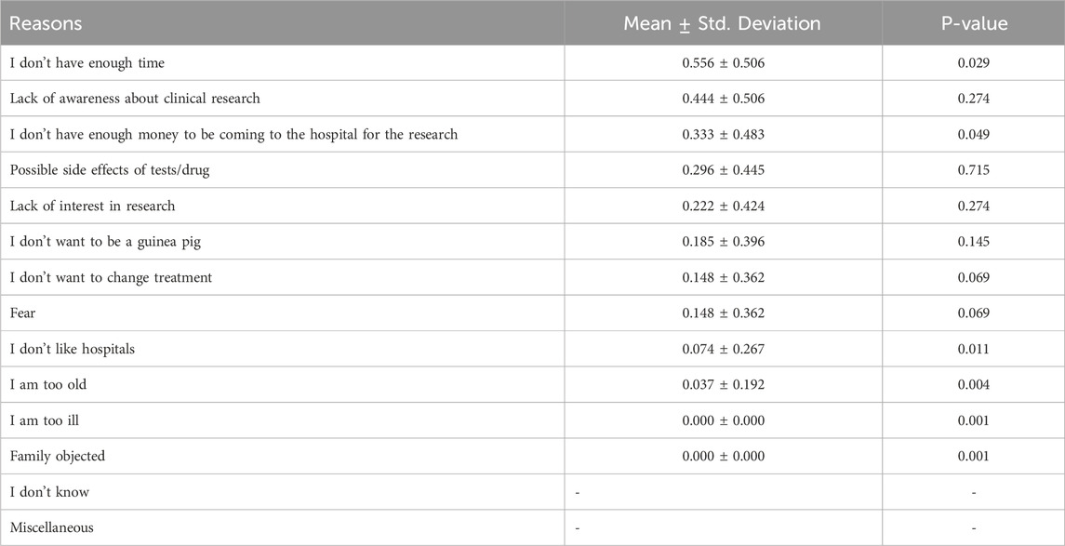Select the "I don't like hospitals" cell

(73, 349)
